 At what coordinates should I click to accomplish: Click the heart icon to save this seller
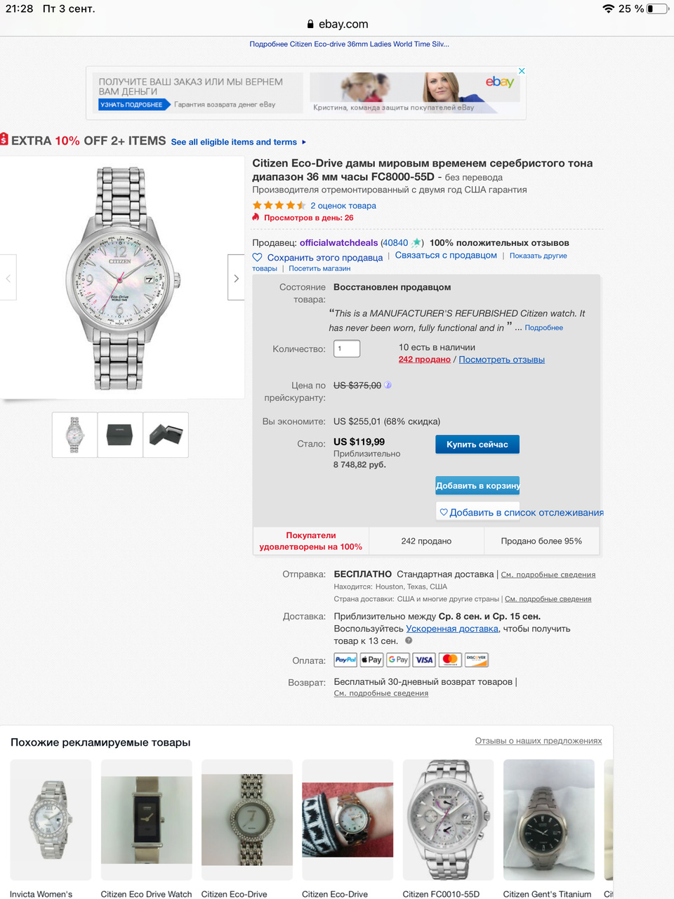257,258
